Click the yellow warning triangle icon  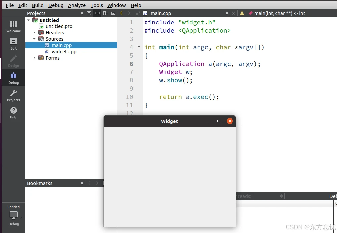[242, 13]
